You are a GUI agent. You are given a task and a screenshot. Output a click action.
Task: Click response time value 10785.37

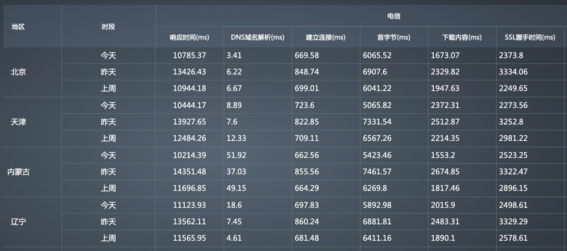coord(190,56)
